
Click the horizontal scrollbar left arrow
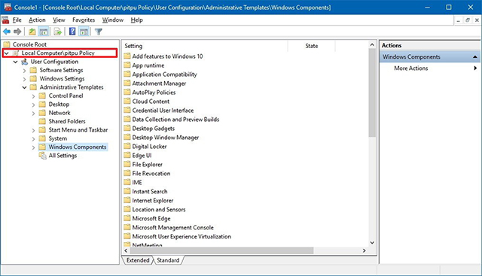pos(126,250)
